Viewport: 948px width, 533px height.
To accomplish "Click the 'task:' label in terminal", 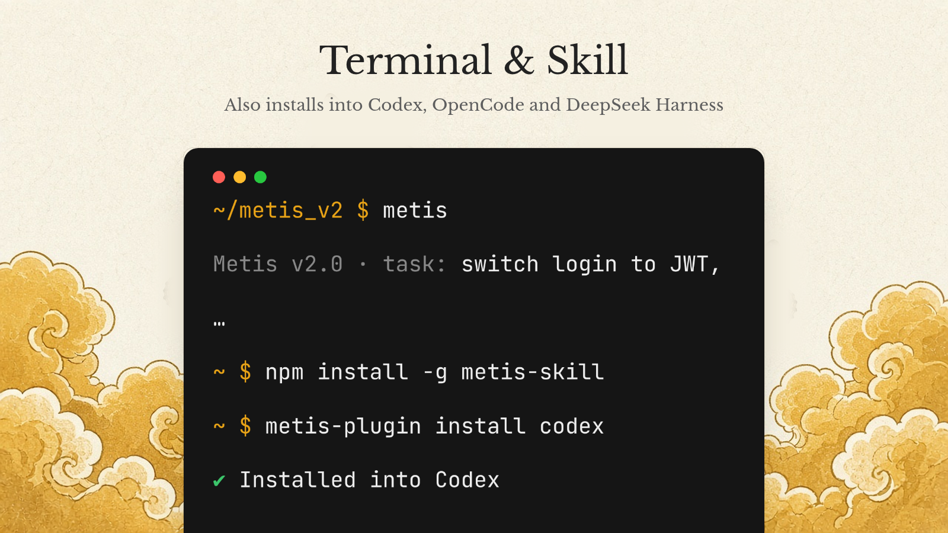I will [414, 264].
